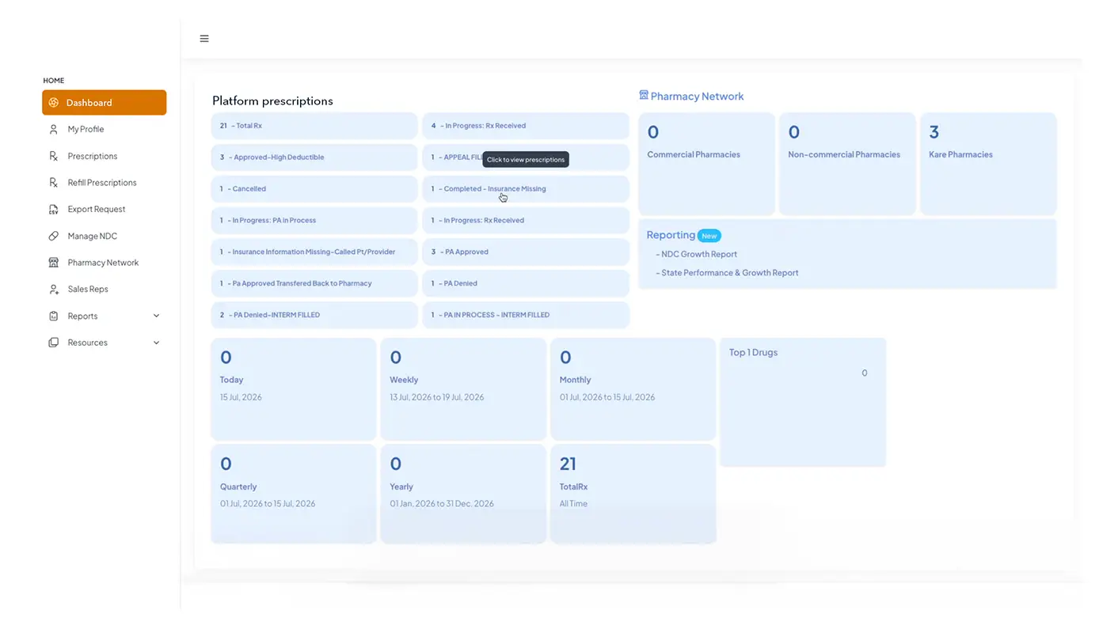This screenshot has width=1118, height=629.
Task: Click the Monthly stats card
Action: 633,389
